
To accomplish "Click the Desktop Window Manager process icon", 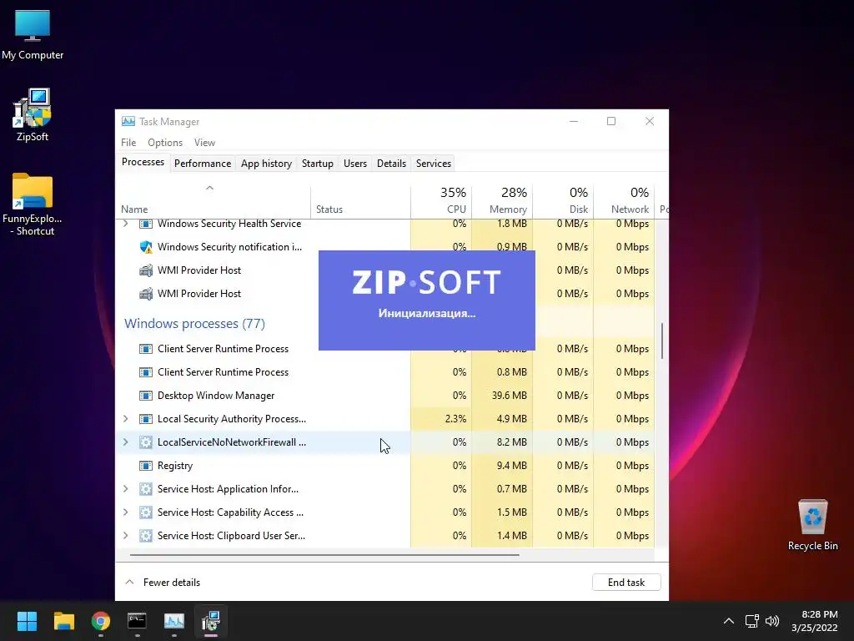I will coord(145,396).
